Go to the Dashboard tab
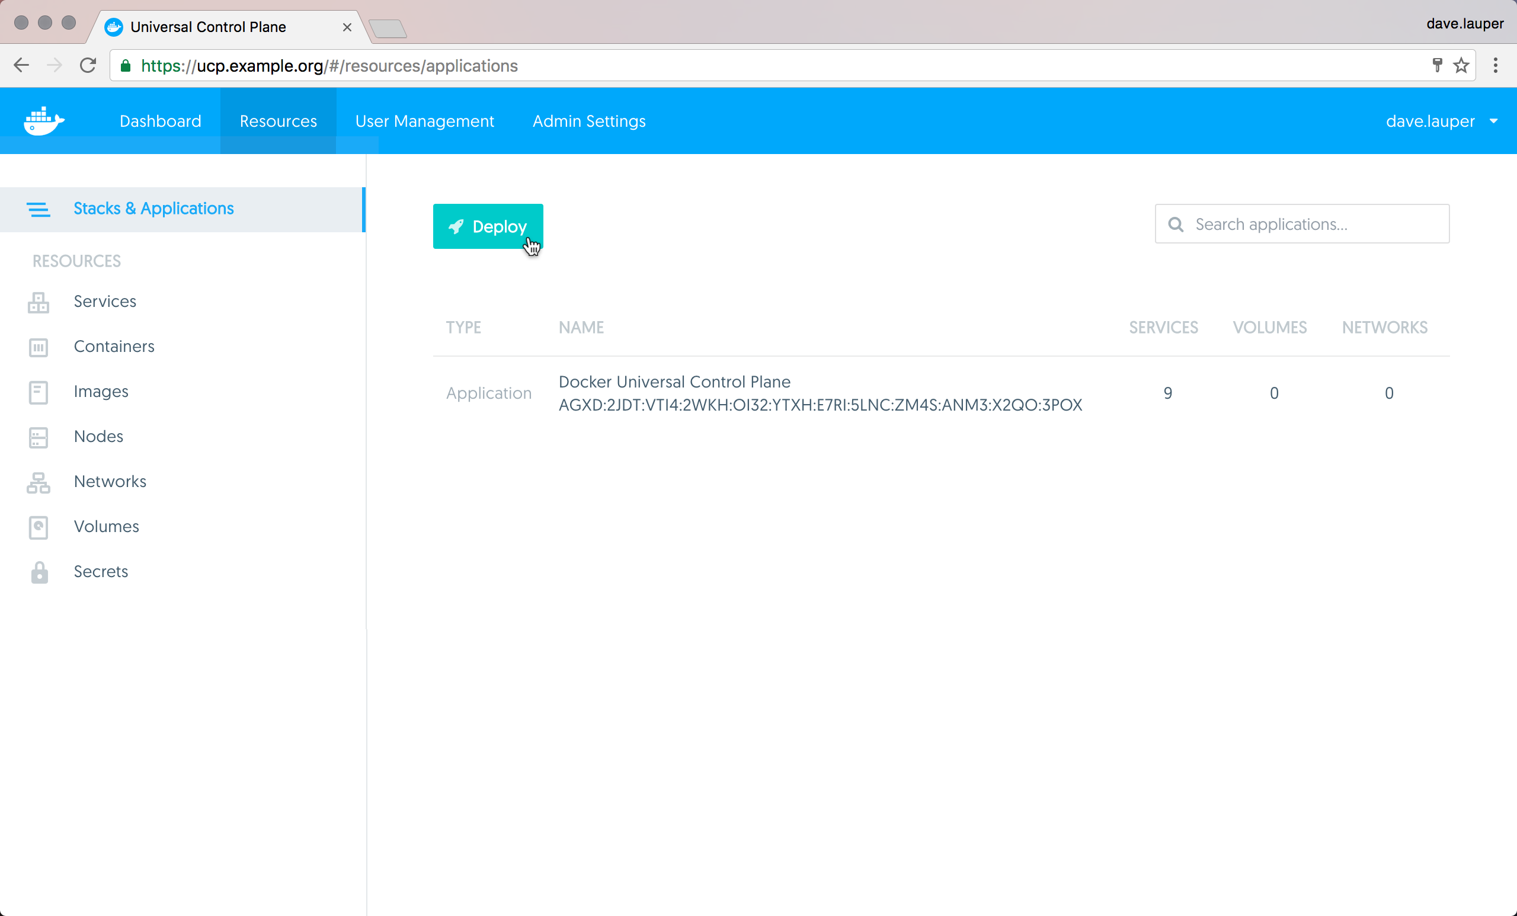 coord(160,121)
